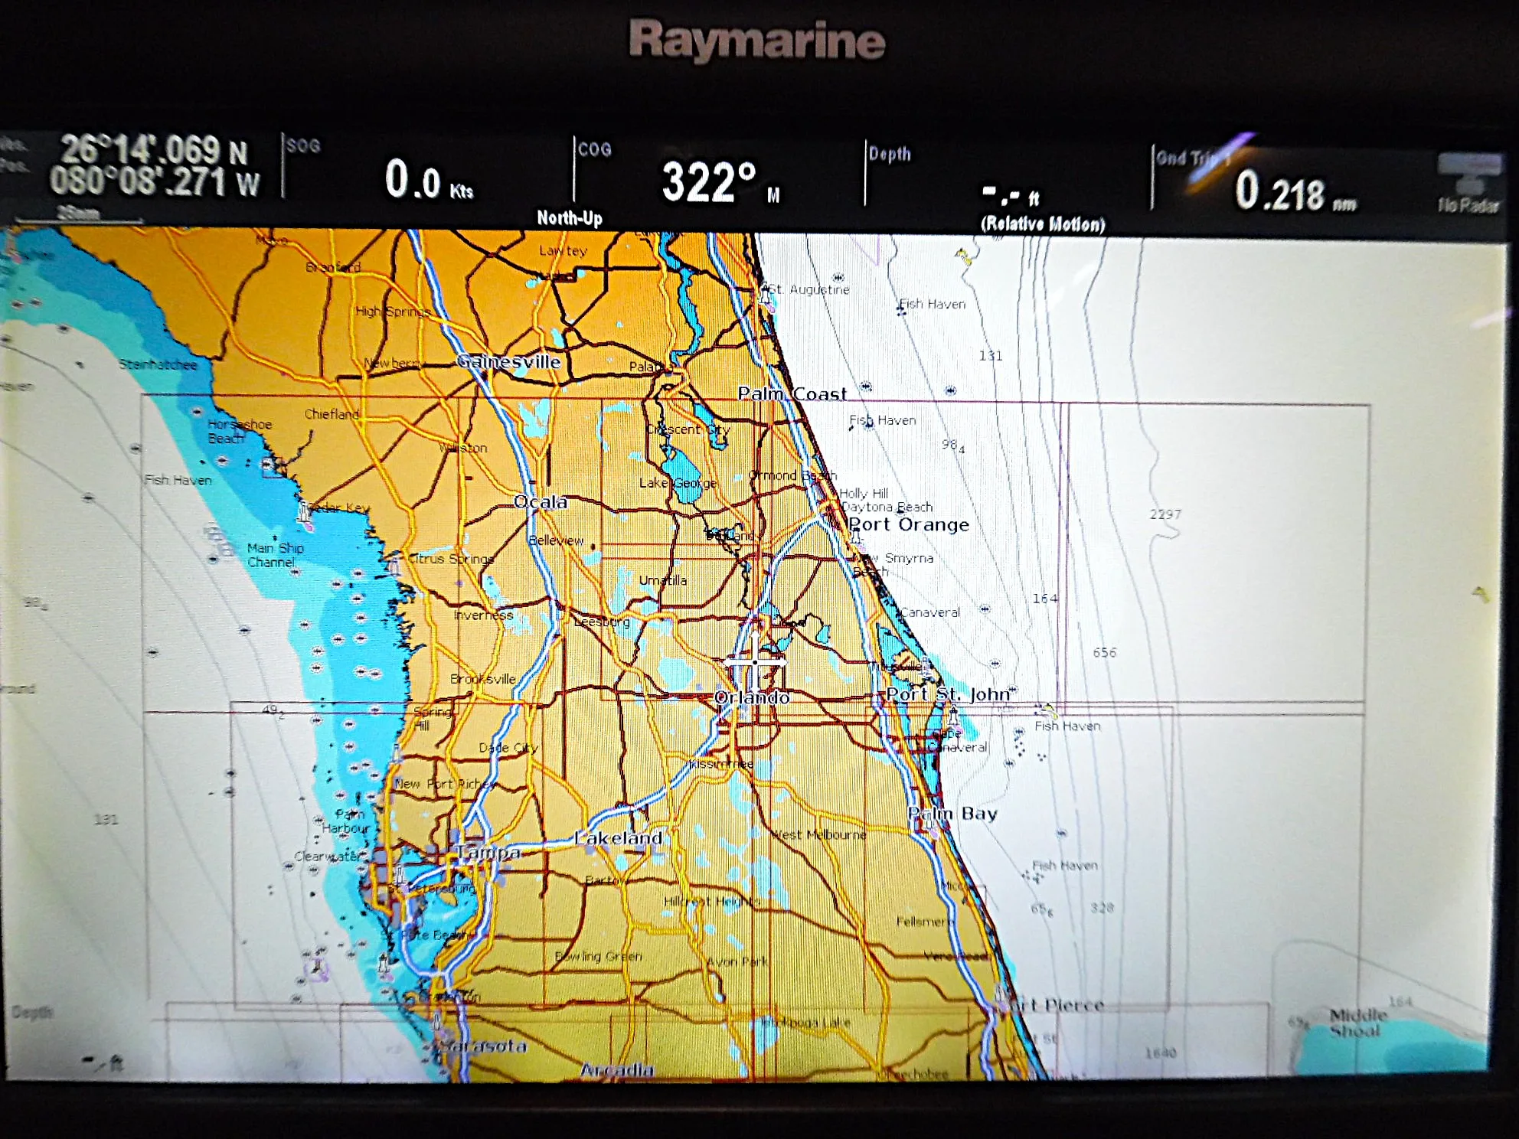The width and height of the screenshot is (1519, 1139).
Task: Tap the Main Ship Channel label
Action: [276, 555]
